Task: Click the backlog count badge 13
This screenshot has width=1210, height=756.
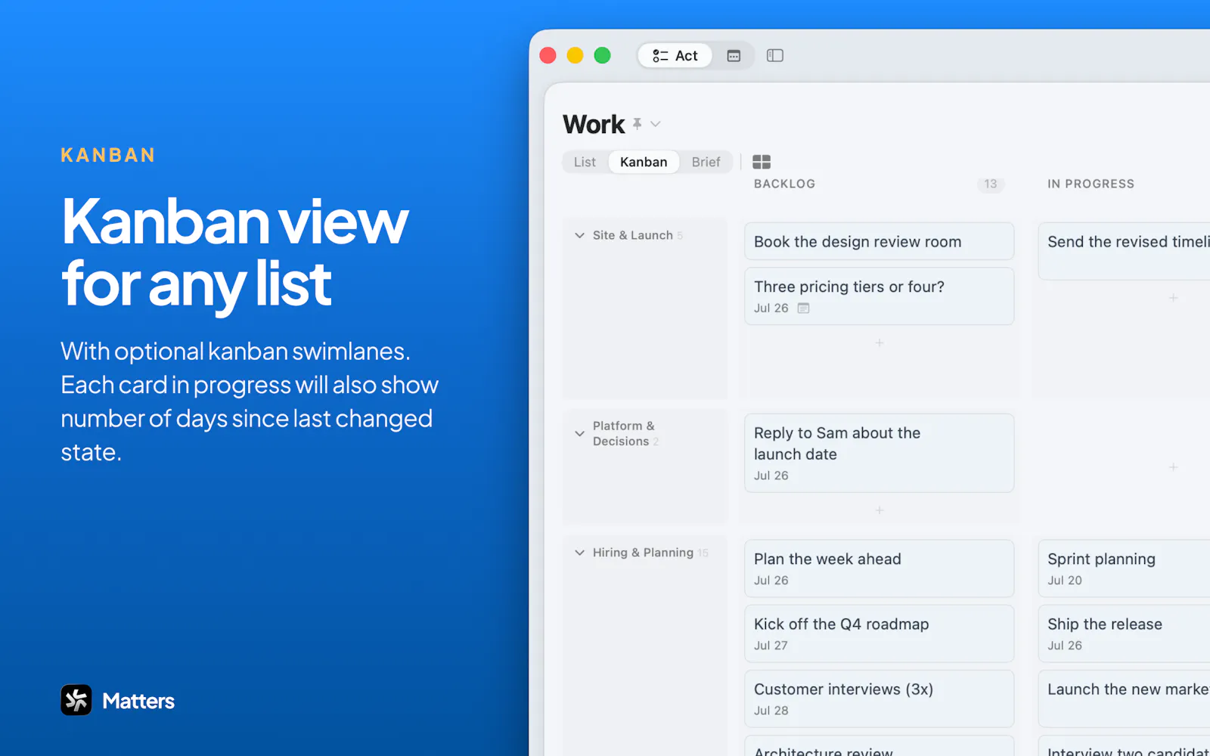Action: pos(991,184)
